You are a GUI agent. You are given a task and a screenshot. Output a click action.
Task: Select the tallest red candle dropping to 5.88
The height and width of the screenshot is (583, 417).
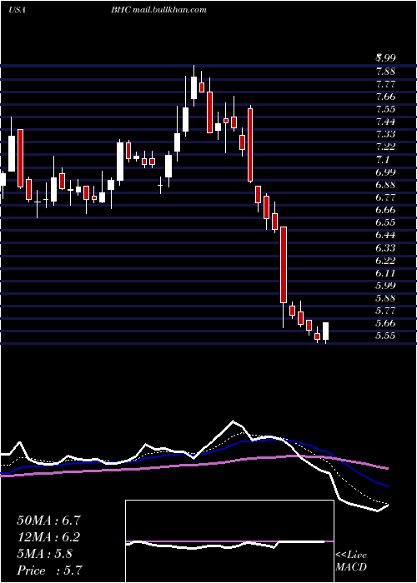pos(284,265)
